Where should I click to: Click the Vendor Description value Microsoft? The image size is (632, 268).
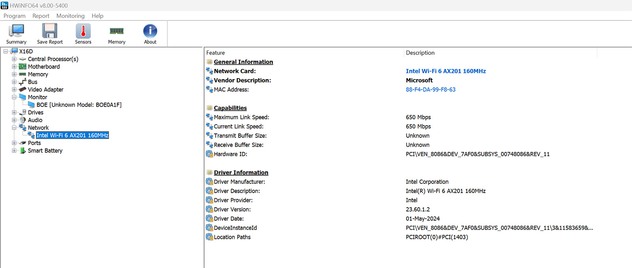click(x=419, y=81)
